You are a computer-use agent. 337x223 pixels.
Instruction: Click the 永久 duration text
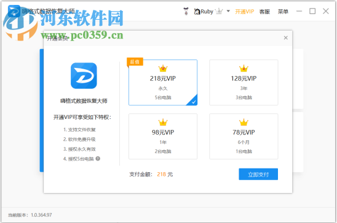click(163, 88)
